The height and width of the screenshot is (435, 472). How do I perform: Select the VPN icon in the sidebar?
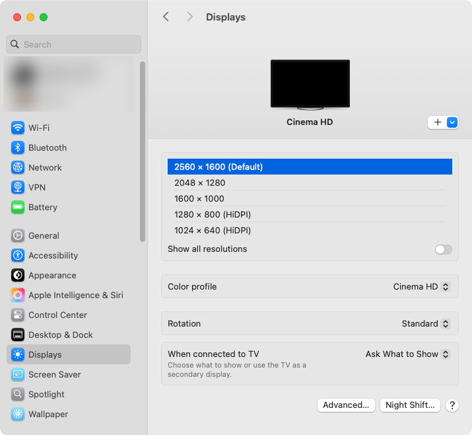[18, 187]
